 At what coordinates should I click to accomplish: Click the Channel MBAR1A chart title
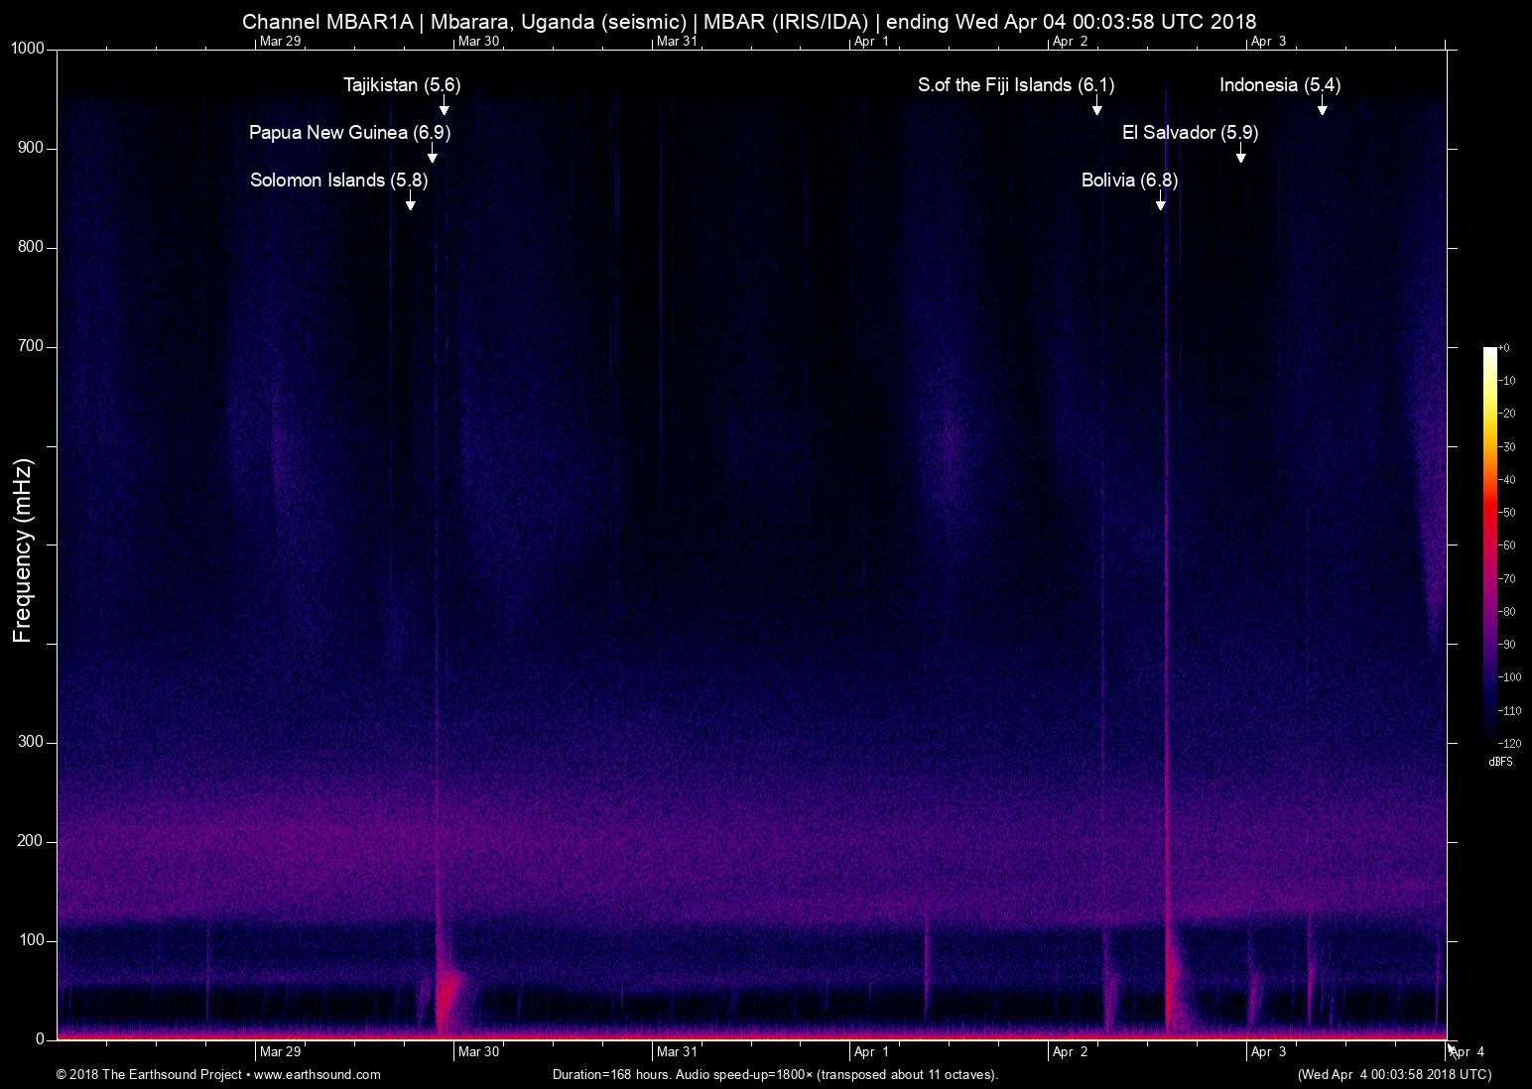pos(749,21)
